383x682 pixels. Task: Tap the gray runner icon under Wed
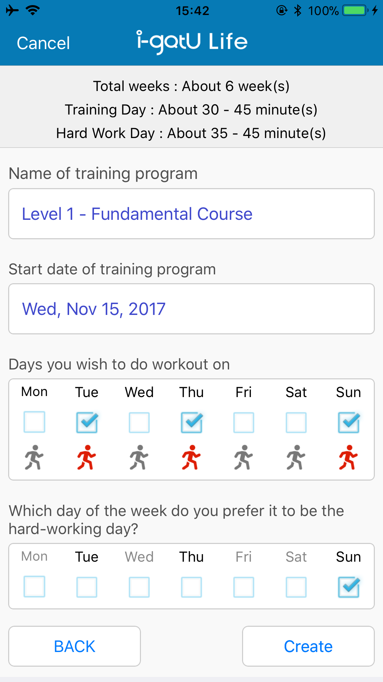[x=139, y=457]
